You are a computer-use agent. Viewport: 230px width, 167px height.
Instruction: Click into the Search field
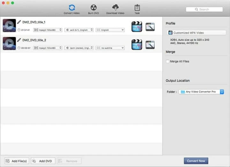[204, 10]
